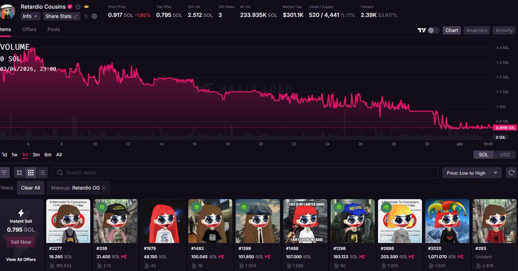Click the Owners value 2.39K
518x271 pixels.
(x=369, y=15)
